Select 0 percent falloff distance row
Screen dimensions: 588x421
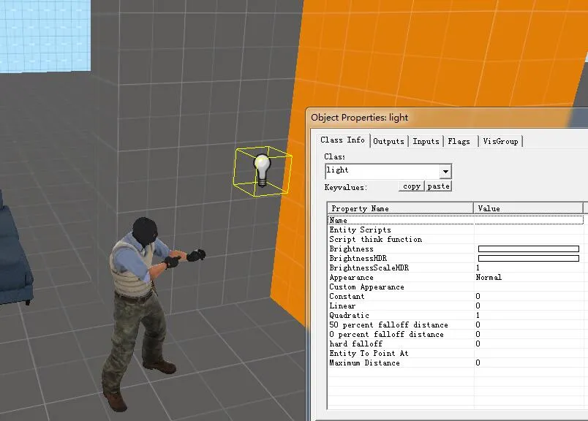coord(456,335)
